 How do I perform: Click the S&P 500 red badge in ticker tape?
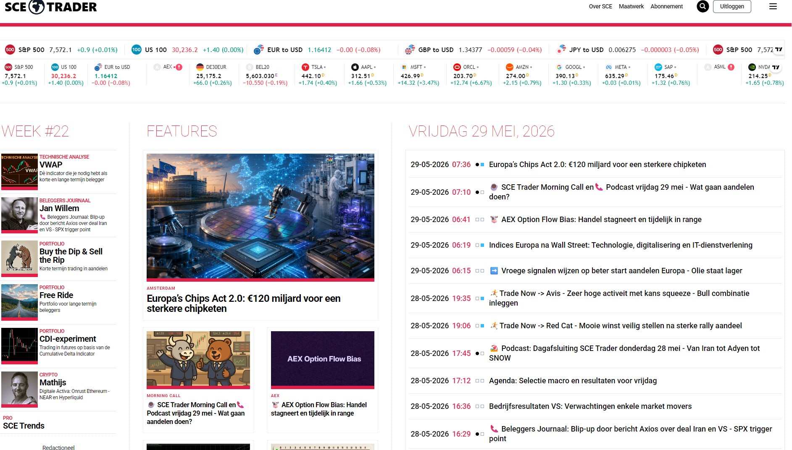[10, 50]
